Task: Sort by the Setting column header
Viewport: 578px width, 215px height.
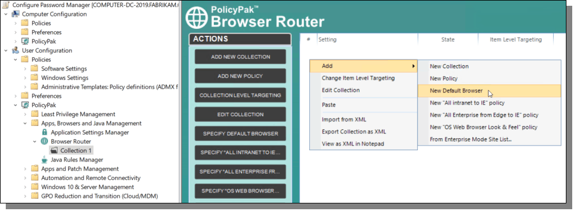Action: point(367,39)
